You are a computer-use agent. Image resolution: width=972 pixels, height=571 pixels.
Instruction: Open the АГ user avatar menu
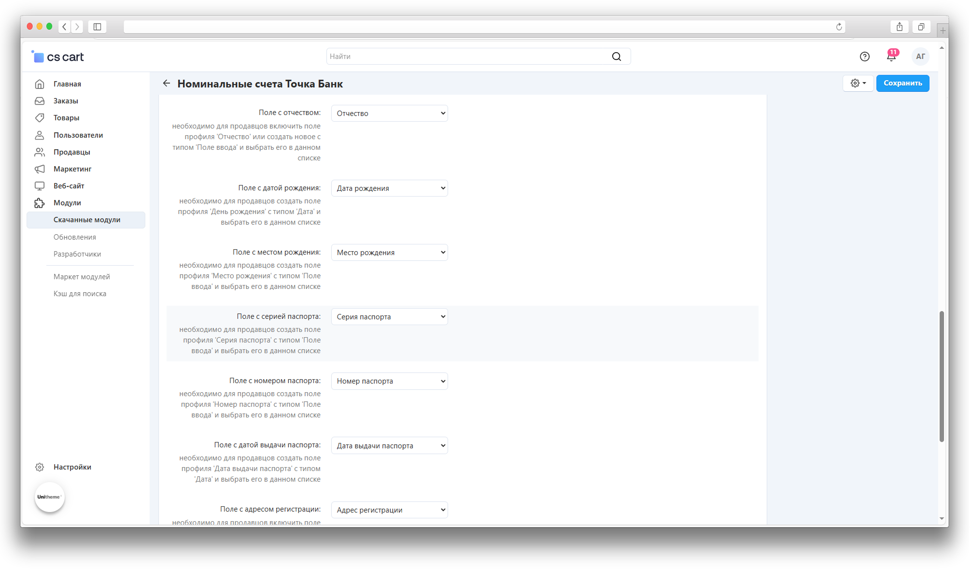(920, 57)
